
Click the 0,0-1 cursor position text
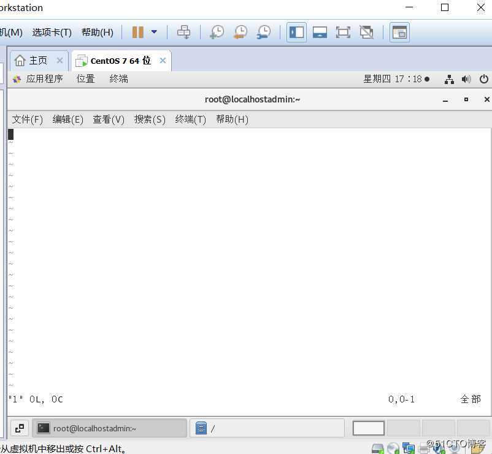(x=401, y=399)
